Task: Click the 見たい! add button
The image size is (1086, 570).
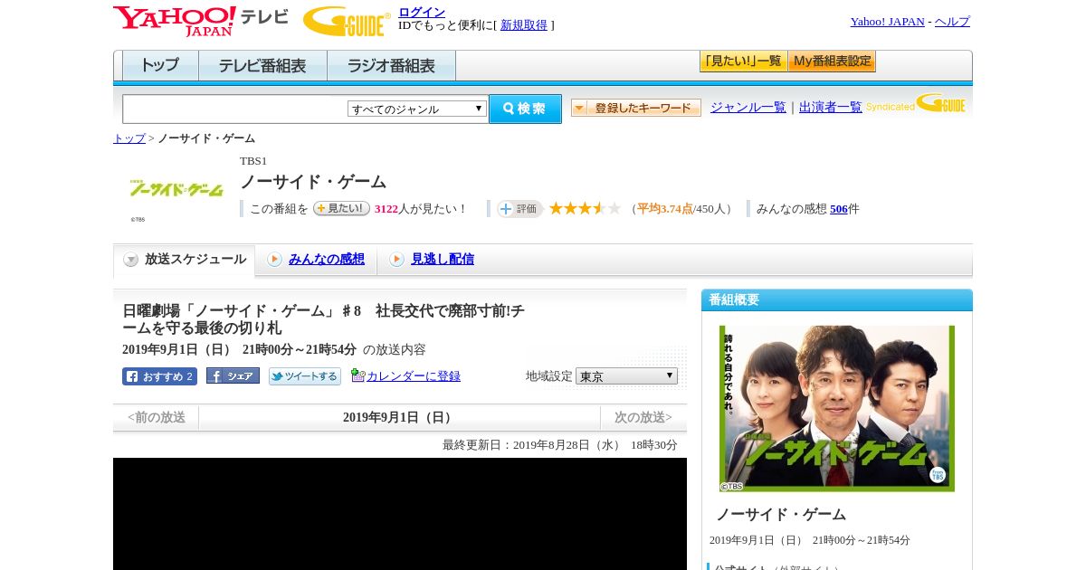Action: tap(341, 208)
